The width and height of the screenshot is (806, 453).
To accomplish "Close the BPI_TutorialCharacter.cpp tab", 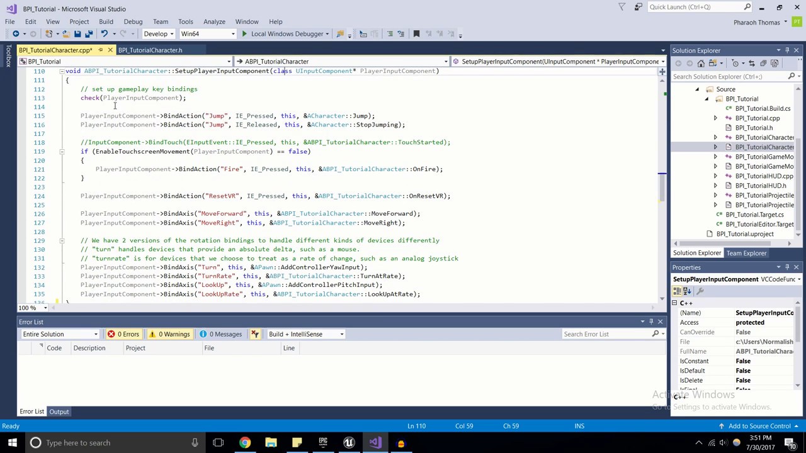I will tap(110, 50).
